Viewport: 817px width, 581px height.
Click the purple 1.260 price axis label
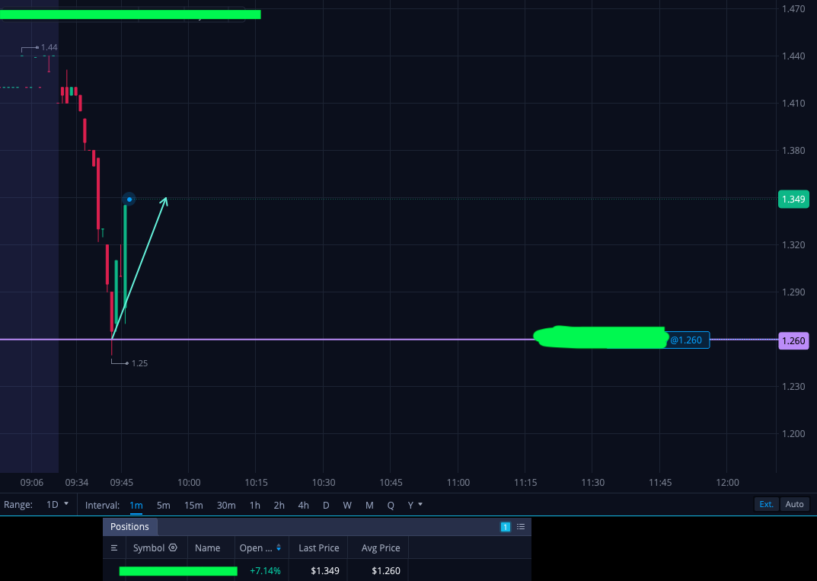coord(793,341)
